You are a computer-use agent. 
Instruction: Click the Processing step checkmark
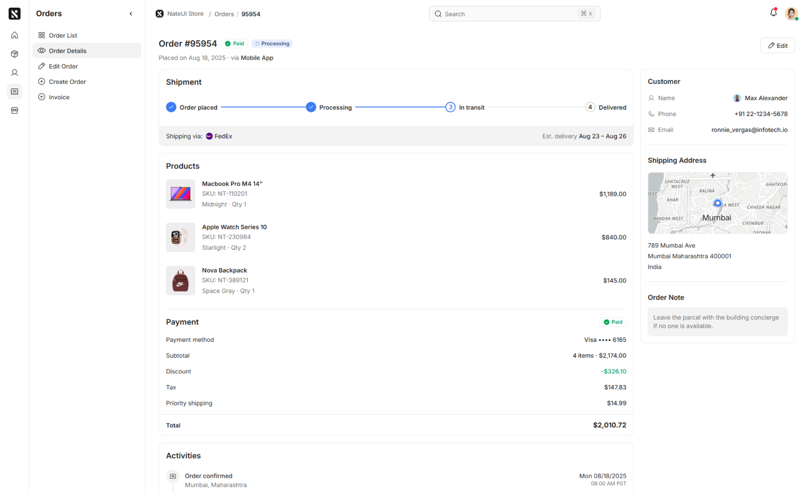click(311, 107)
